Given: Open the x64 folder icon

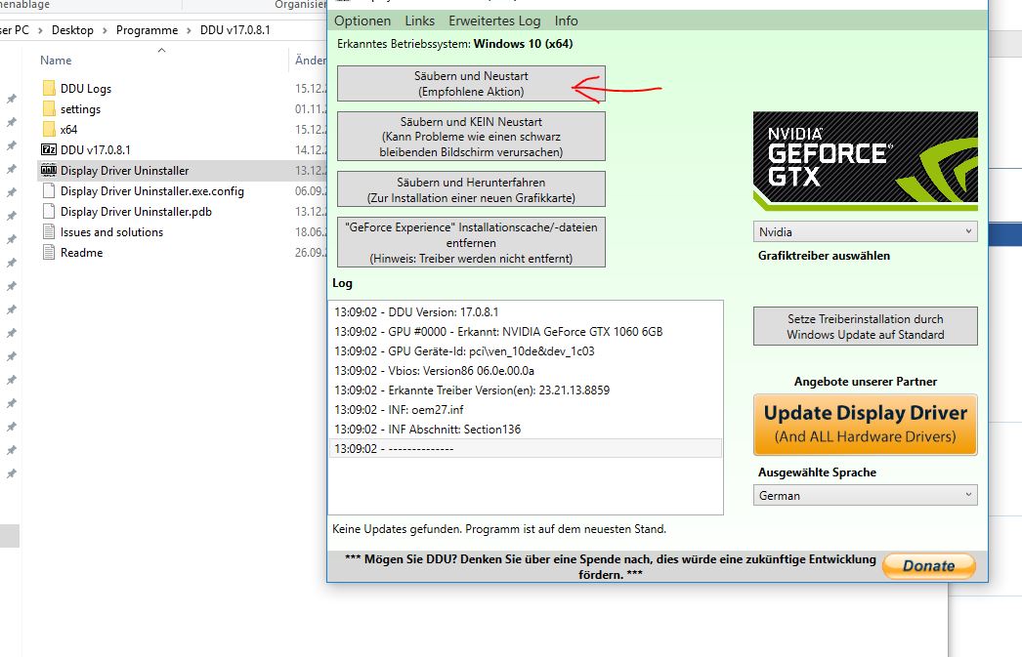Looking at the screenshot, I should pos(49,129).
